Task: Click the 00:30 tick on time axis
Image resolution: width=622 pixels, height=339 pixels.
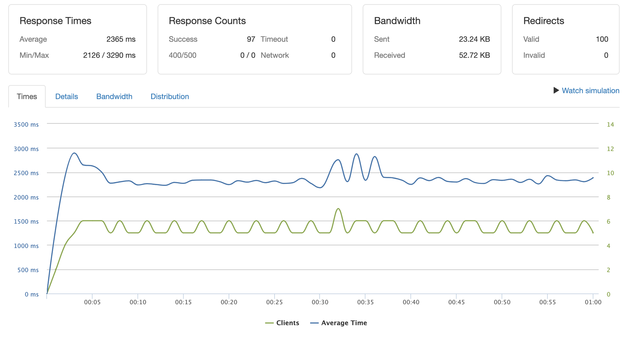Action: [x=320, y=302]
